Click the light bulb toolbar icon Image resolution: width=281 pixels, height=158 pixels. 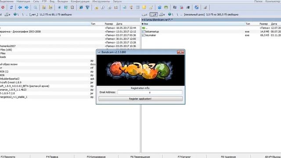coord(131,7)
